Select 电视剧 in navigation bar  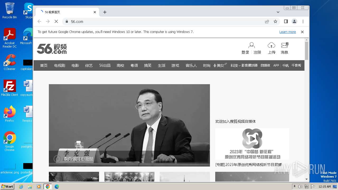pyautogui.click(x=60, y=65)
